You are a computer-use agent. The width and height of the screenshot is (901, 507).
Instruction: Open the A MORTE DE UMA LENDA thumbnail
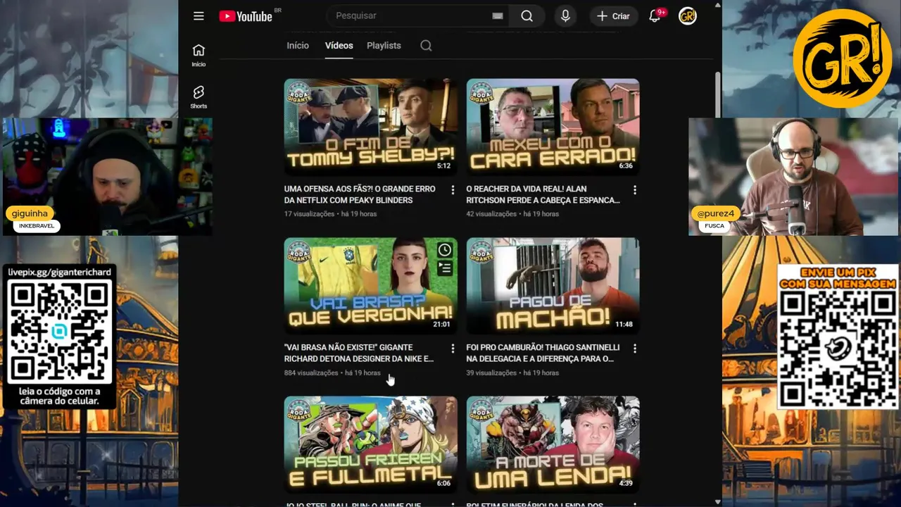coord(553,444)
